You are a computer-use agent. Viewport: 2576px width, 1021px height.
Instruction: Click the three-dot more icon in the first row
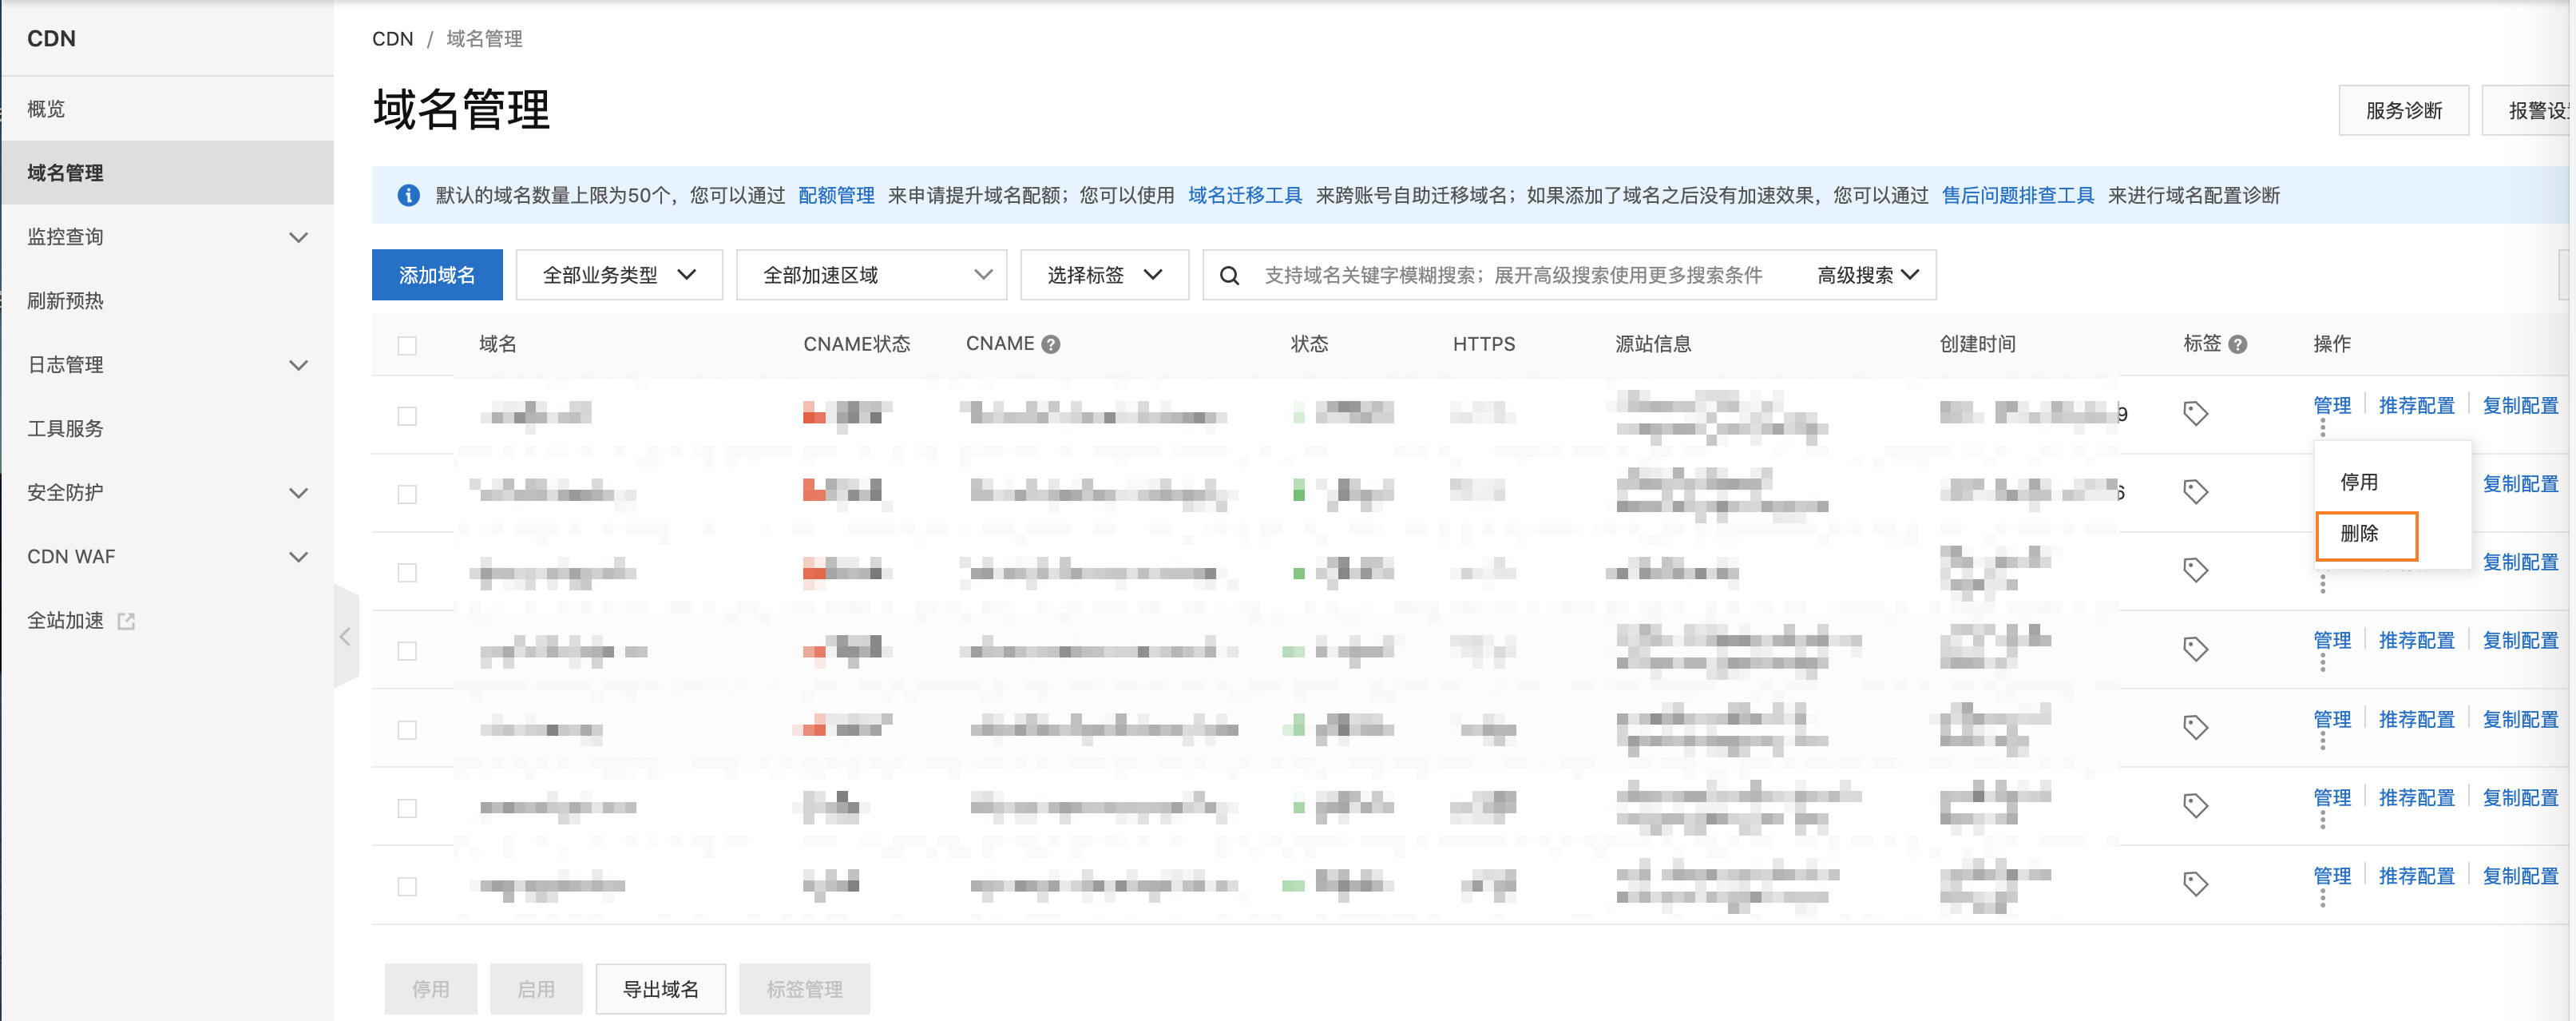point(2322,428)
